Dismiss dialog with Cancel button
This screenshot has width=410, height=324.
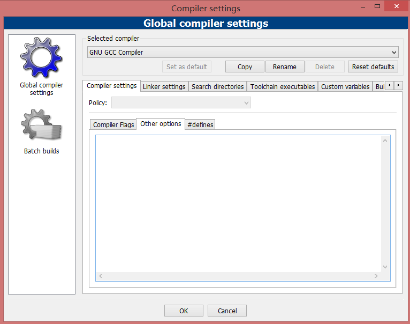pos(227,311)
